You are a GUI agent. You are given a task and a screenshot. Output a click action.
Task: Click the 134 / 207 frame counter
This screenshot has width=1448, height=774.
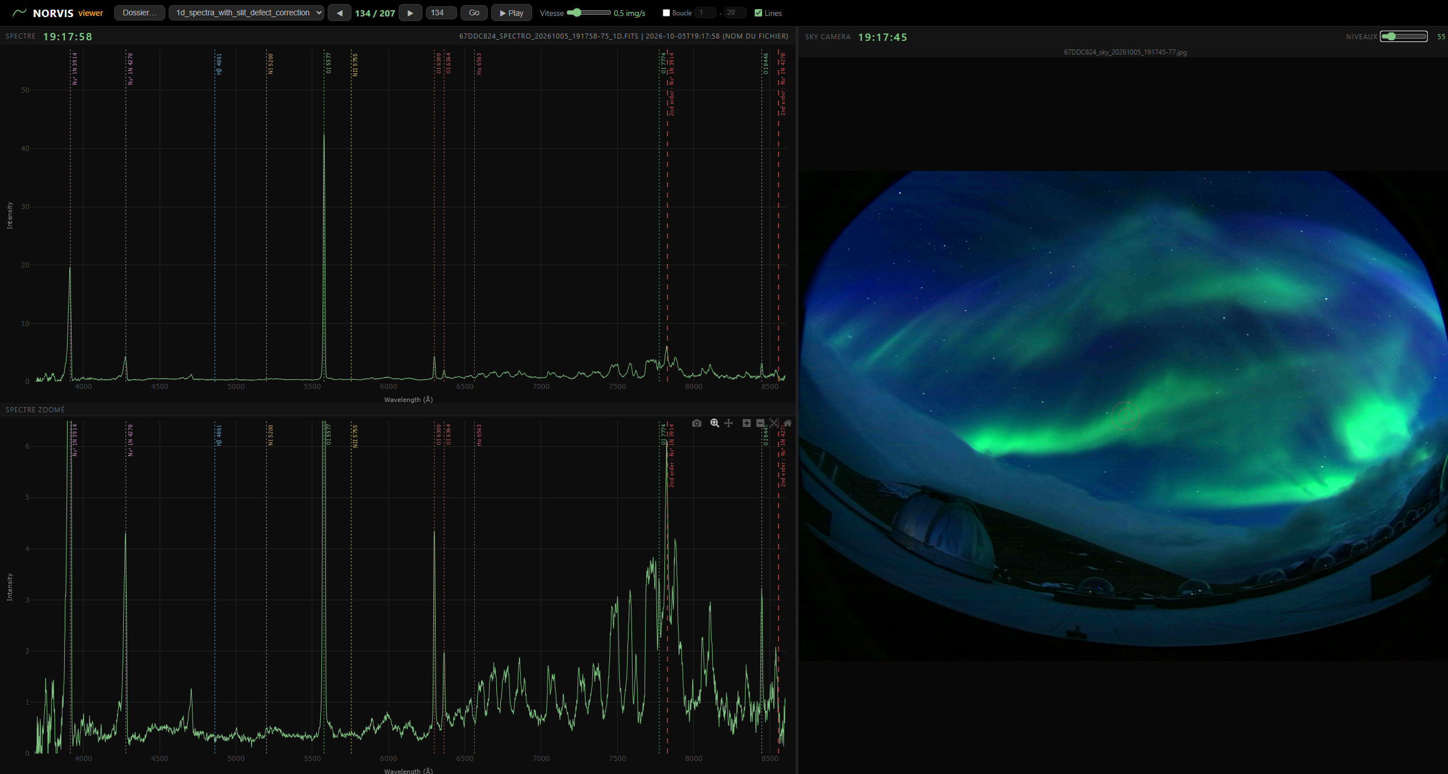click(x=375, y=13)
